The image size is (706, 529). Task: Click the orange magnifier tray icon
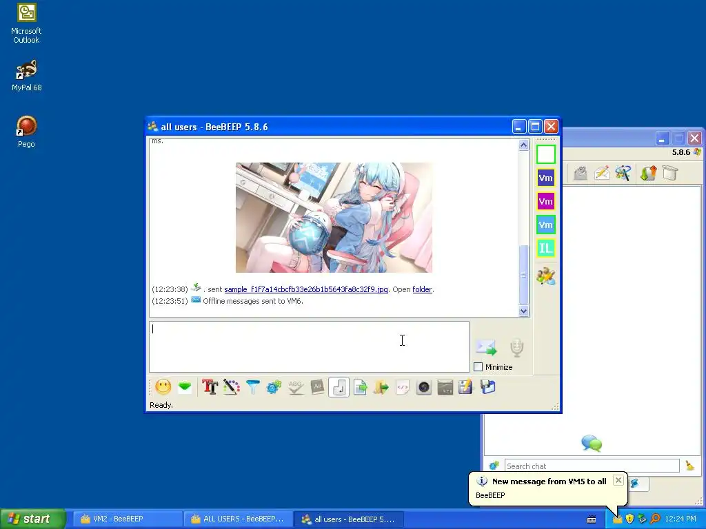click(x=655, y=519)
